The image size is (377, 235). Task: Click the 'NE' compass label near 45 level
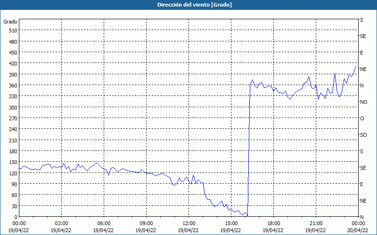coord(363,201)
